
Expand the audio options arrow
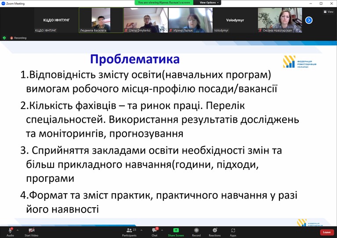tap(18, 230)
